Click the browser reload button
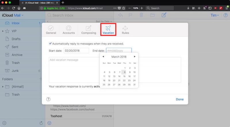230x127 pixels. [x=14, y=8]
